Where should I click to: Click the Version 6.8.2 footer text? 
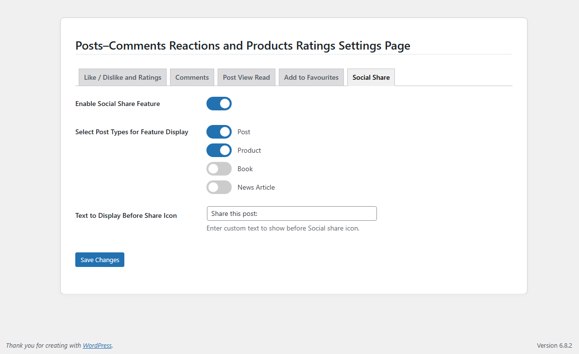coord(554,346)
